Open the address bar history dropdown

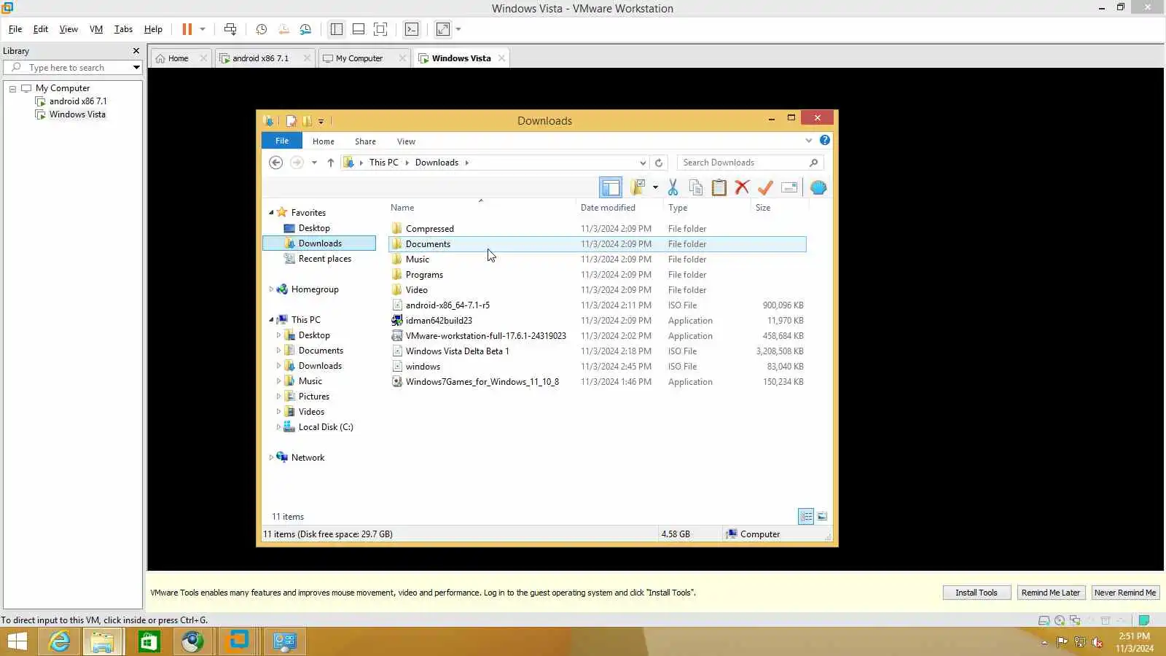tap(643, 163)
